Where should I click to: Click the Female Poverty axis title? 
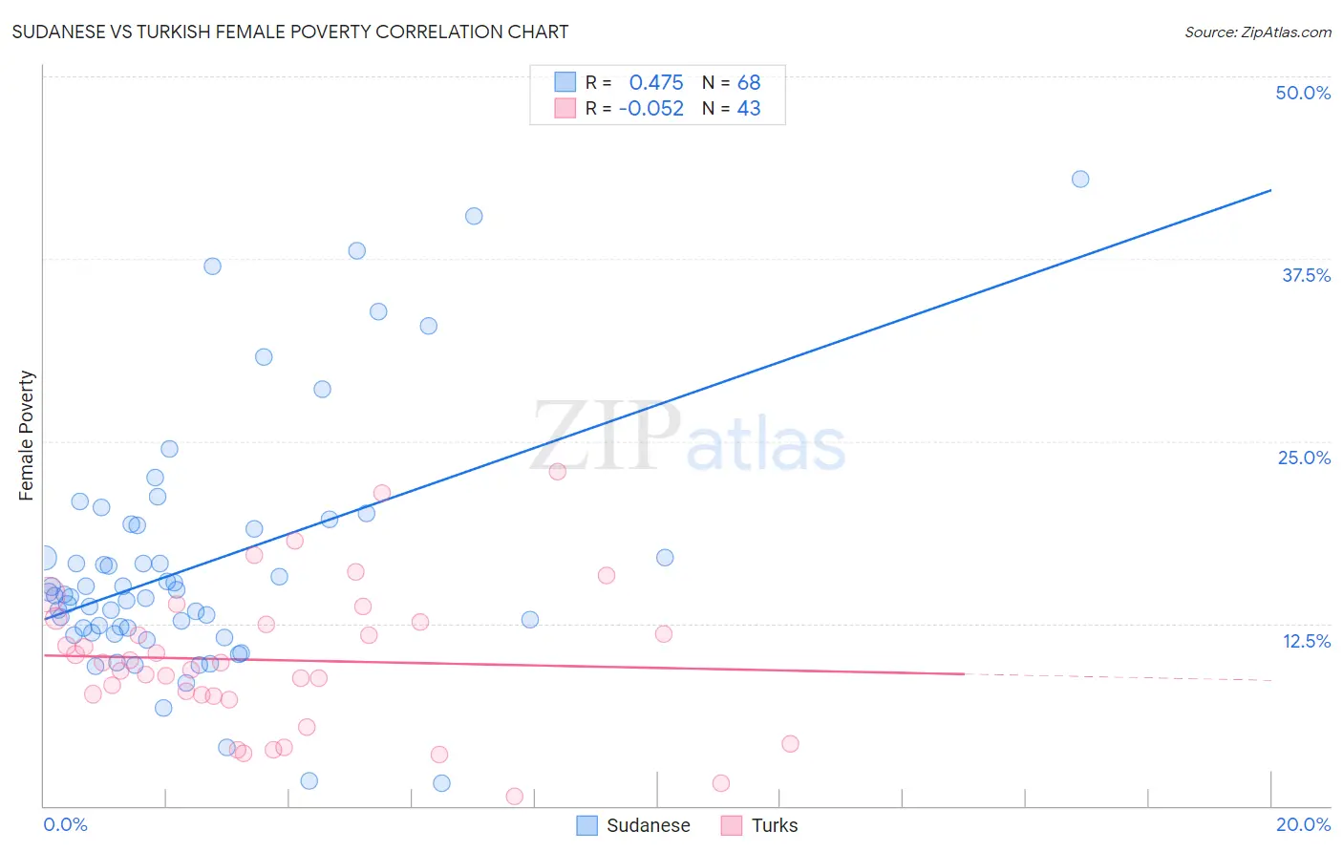click(27, 436)
